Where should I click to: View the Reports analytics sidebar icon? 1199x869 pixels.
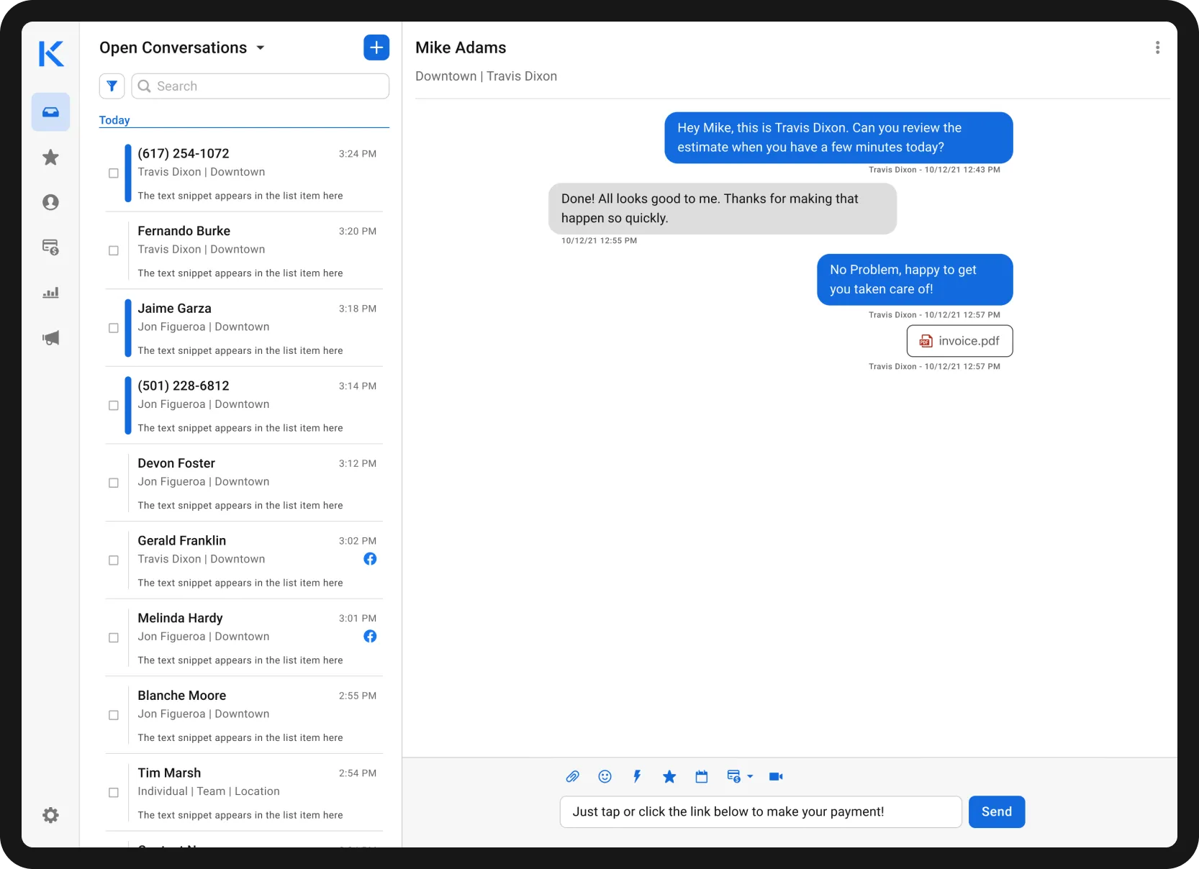[x=50, y=293]
